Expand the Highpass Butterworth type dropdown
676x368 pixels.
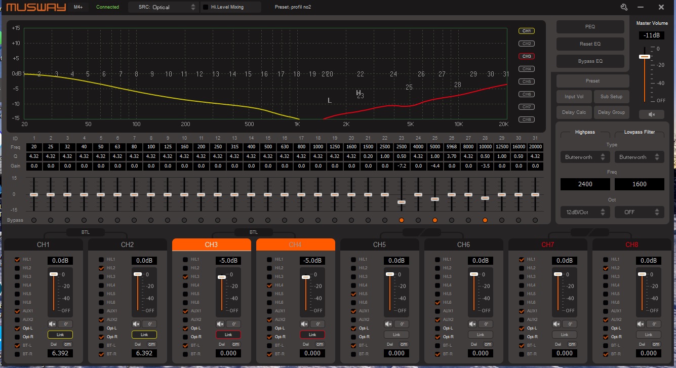point(585,157)
